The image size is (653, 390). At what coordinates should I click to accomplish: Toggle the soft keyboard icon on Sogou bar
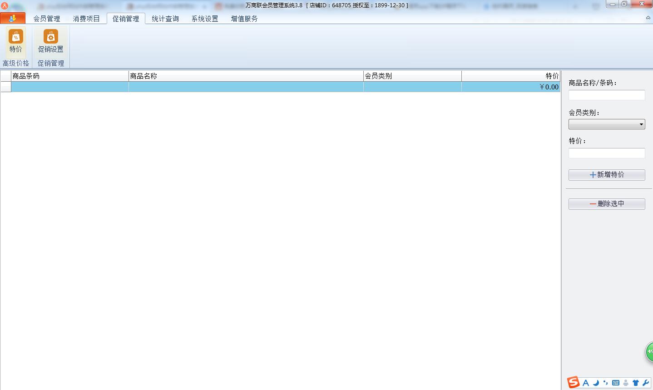616,382
